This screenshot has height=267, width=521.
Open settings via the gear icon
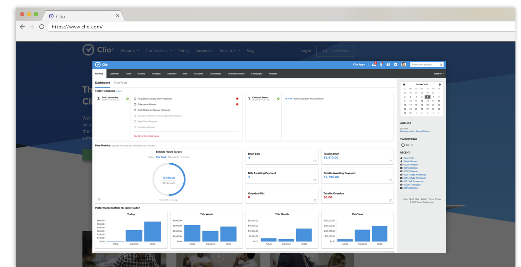tap(395, 64)
